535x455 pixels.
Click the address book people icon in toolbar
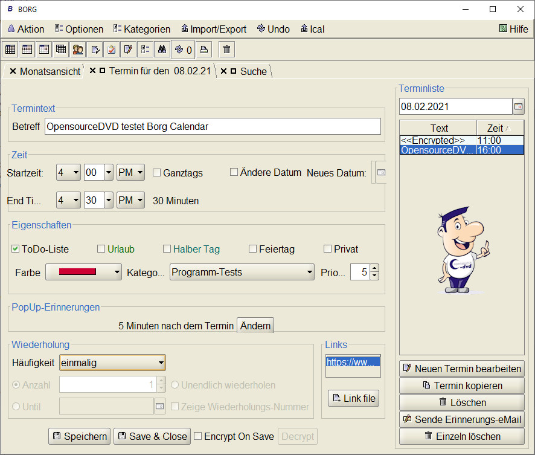tap(78, 50)
